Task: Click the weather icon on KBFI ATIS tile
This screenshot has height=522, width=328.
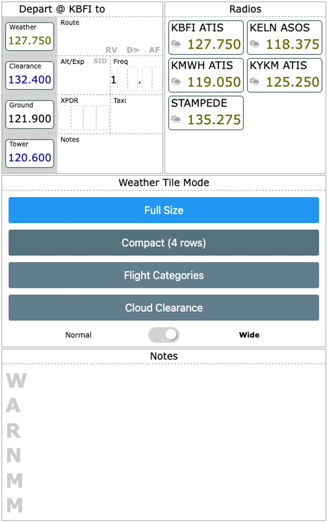Action: 176,43
